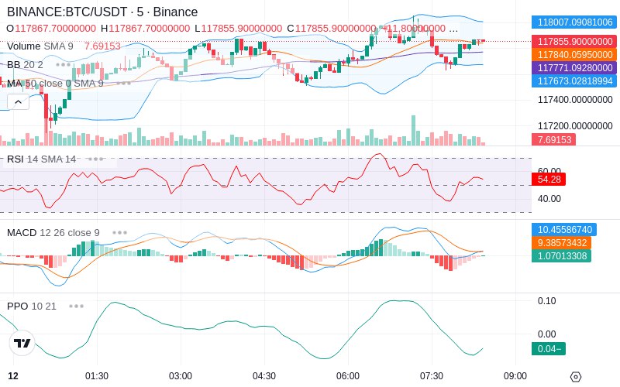This screenshot has height=387, width=620.
Task: Click the MACD histogram value 1.07013308 label
Action: pyautogui.click(x=561, y=256)
